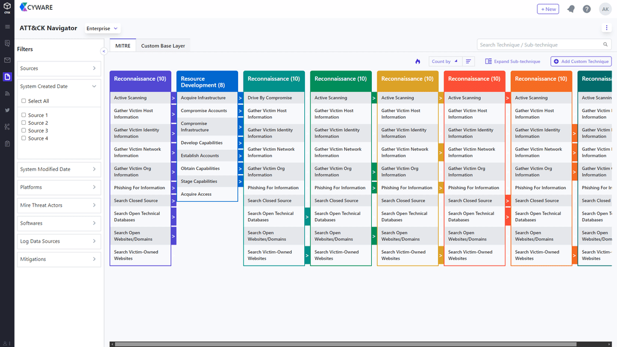The width and height of the screenshot is (617, 347).
Task: Open the Enterprise matrix dropdown
Action: [102, 28]
